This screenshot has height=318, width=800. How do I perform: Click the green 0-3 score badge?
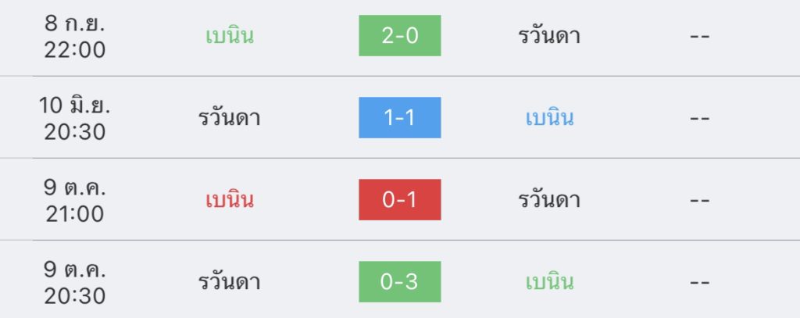tap(400, 281)
